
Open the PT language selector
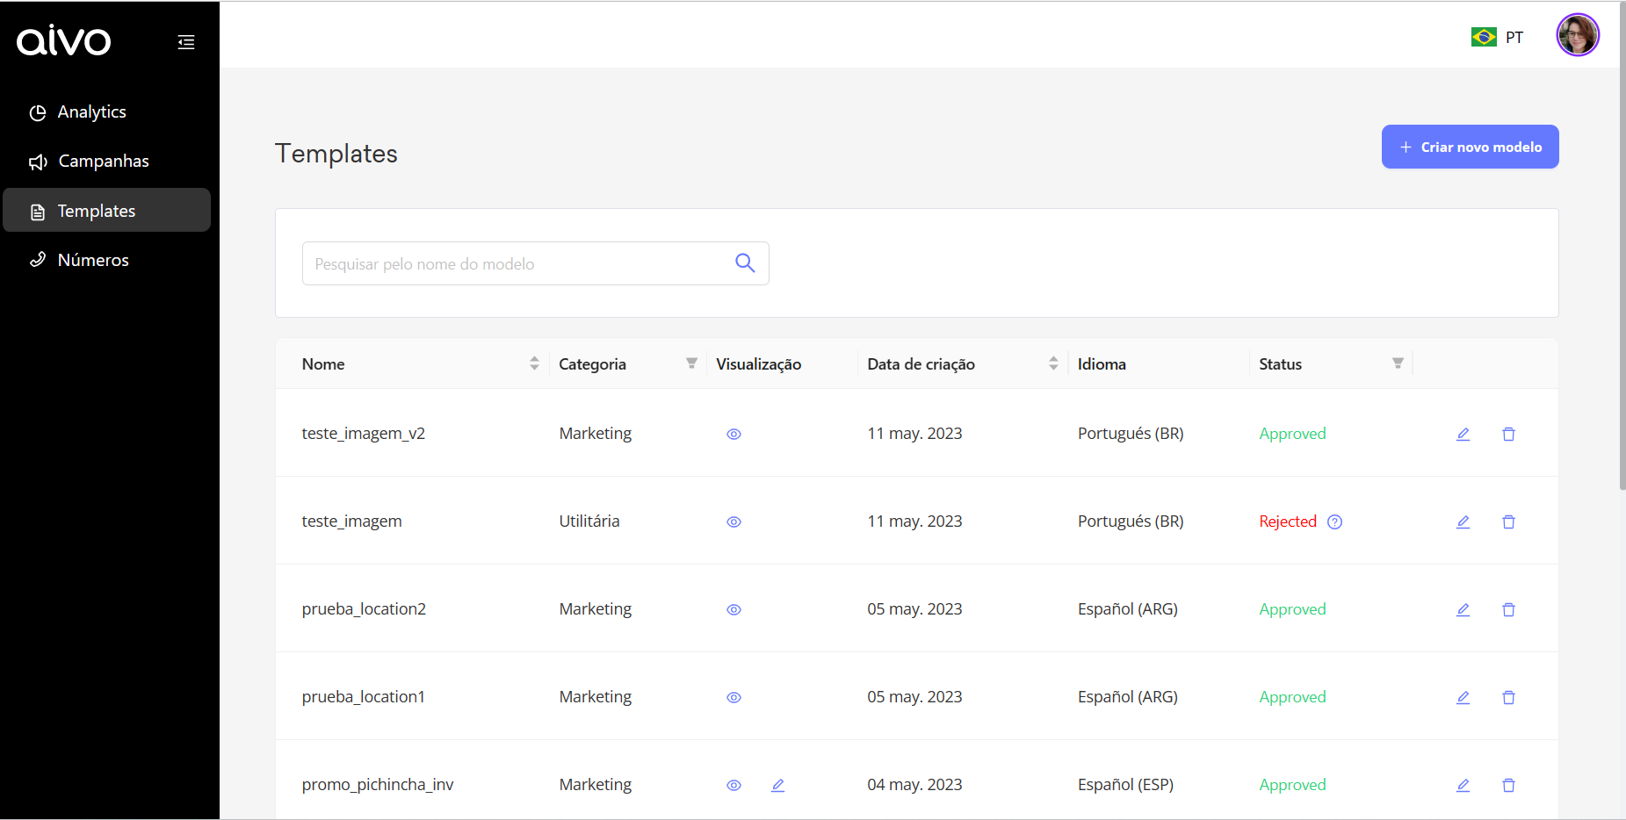pyautogui.click(x=1498, y=37)
